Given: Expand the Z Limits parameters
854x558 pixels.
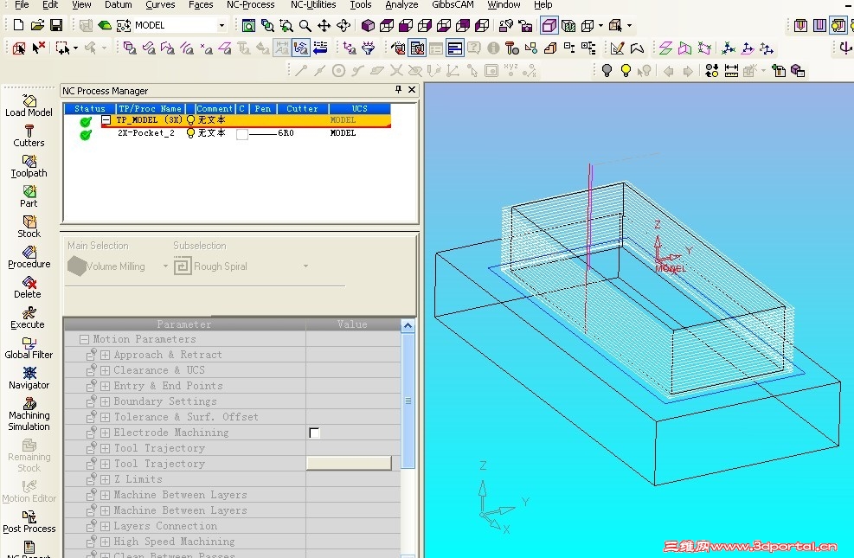Looking at the screenshot, I should (x=105, y=479).
